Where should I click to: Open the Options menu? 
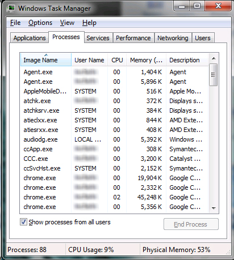tap(40, 23)
